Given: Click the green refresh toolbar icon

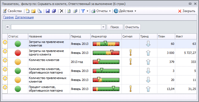Looking at the screenshot, I should (x=69, y=11).
